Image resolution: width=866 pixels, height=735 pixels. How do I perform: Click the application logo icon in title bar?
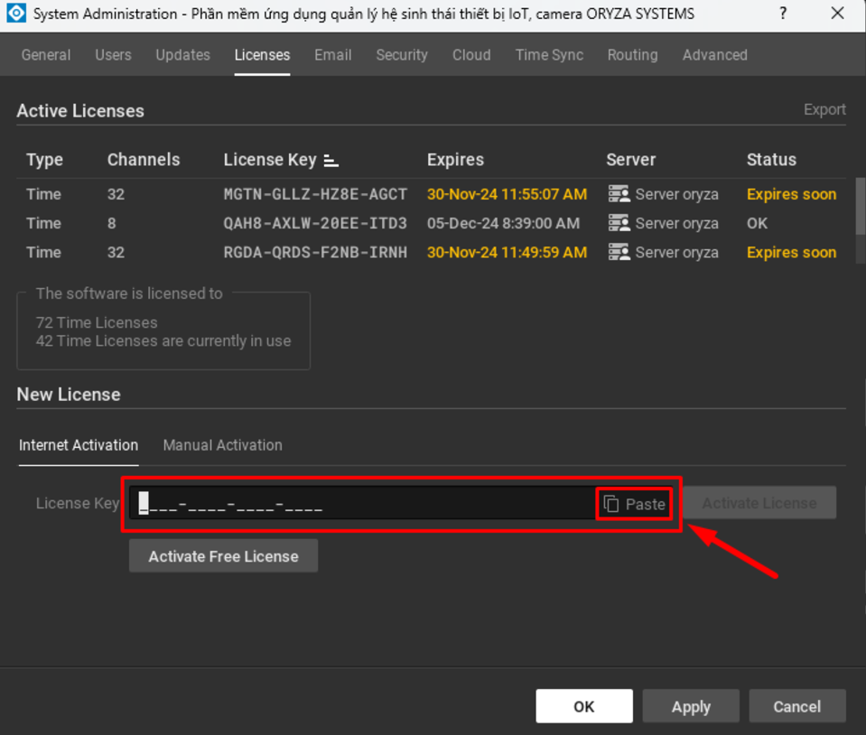16,14
